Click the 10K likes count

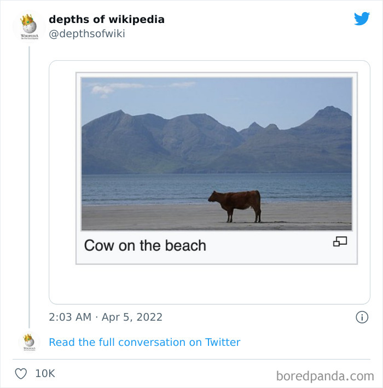tap(45, 374)
